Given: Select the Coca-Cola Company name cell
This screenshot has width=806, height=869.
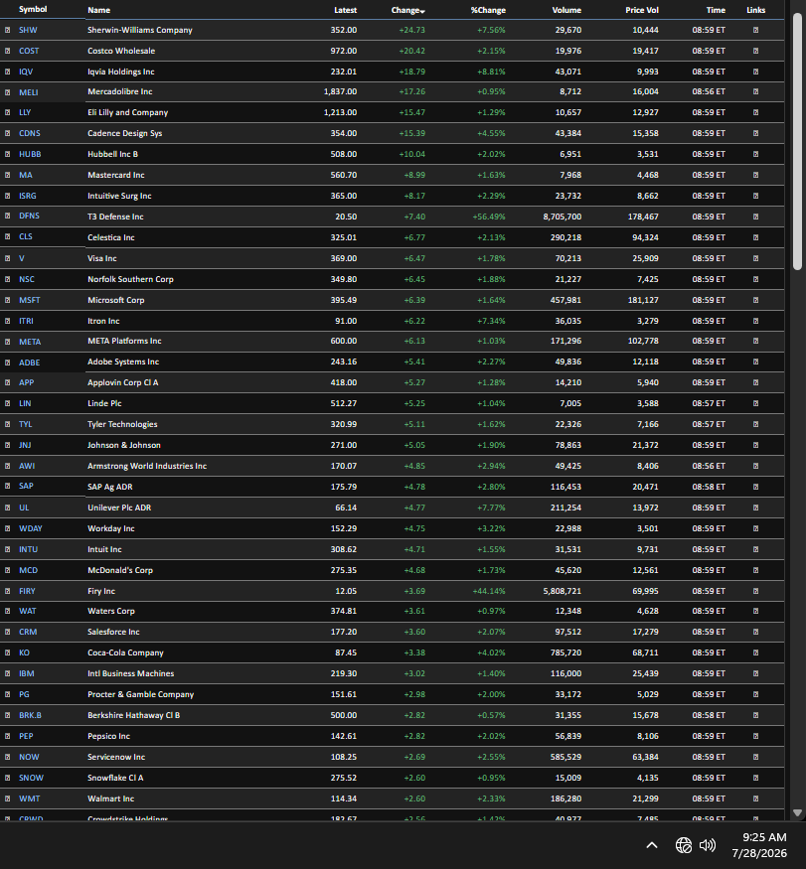Looking at the screenshot, I should click(x=125, y=652).
